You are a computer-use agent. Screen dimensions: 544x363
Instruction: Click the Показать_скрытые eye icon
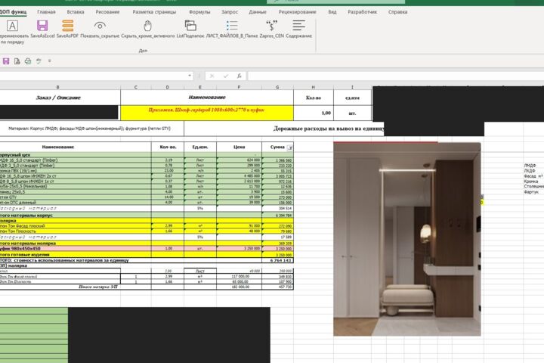tap(100, 26)
